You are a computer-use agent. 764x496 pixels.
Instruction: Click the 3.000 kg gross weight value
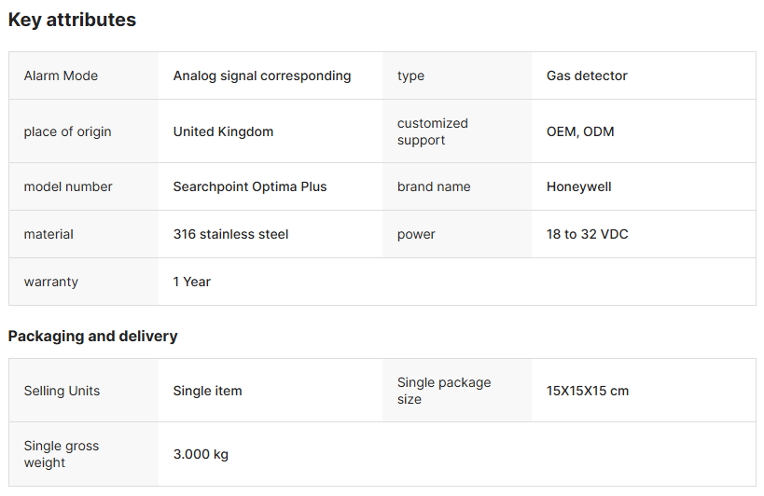201,454
